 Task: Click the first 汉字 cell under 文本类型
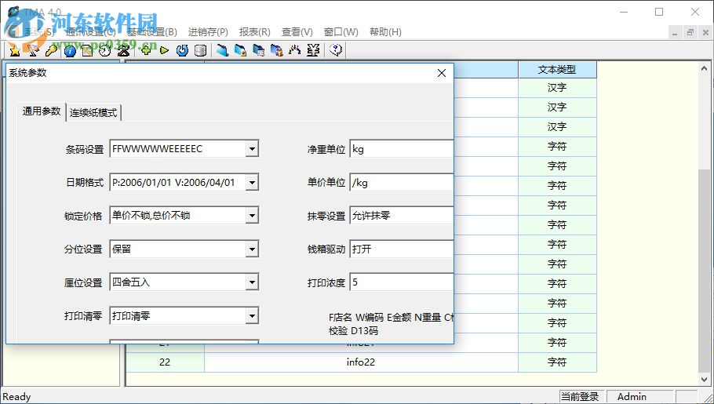click(x=557, y=88)
